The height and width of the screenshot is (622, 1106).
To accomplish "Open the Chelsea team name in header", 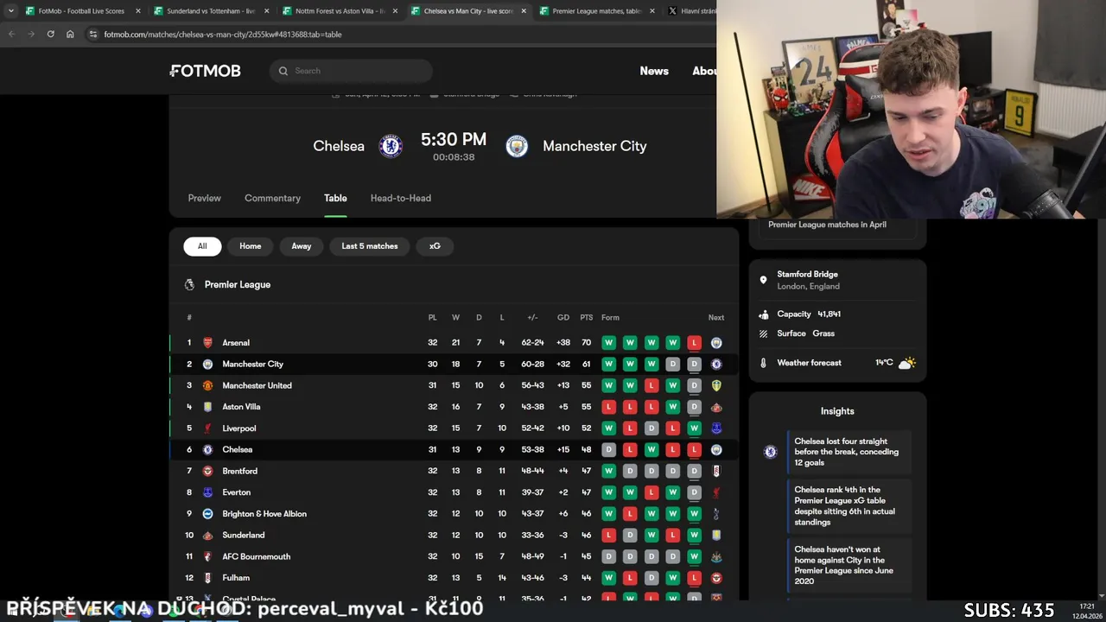I will coord(339,146).
